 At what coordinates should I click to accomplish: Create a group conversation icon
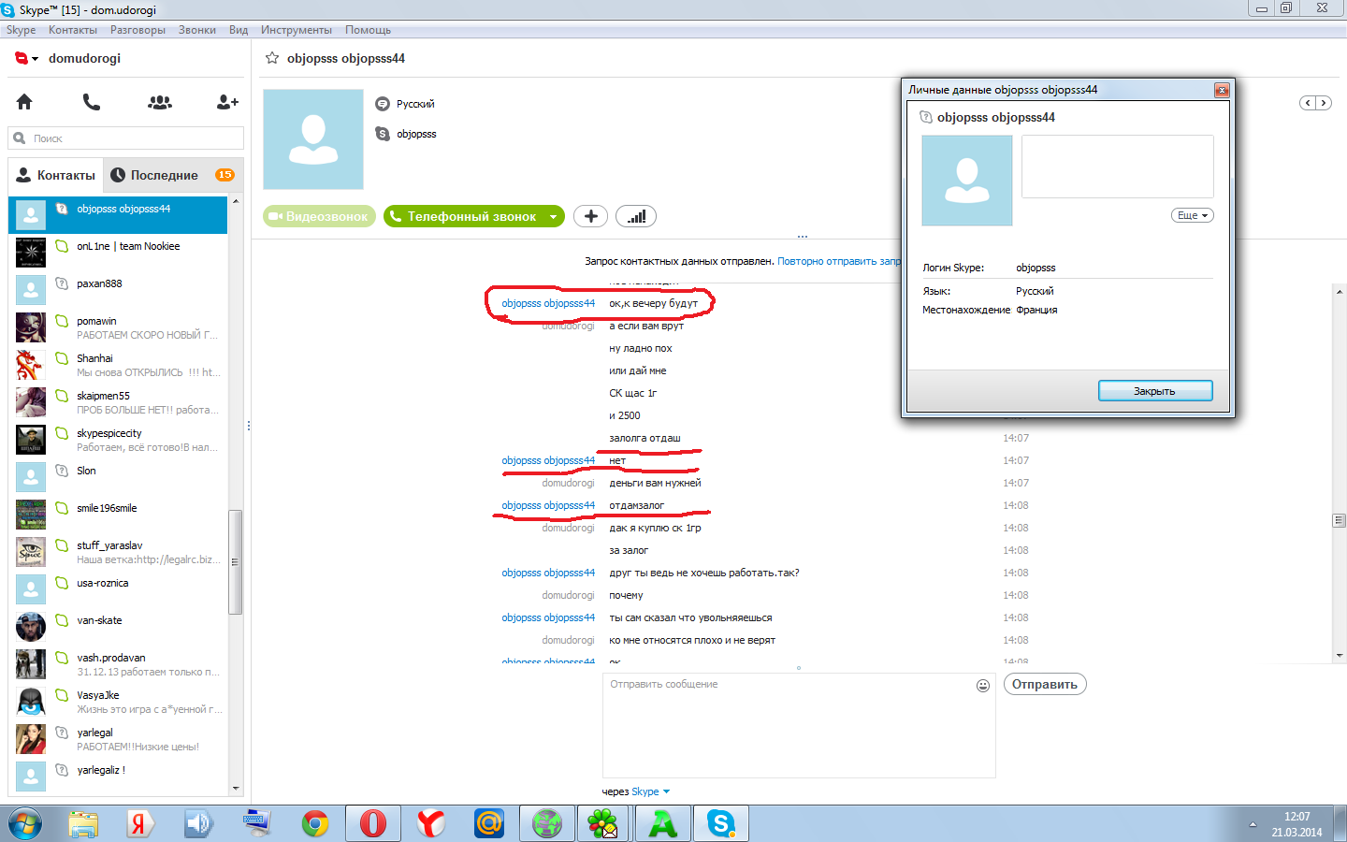click(x=160, y=102)
